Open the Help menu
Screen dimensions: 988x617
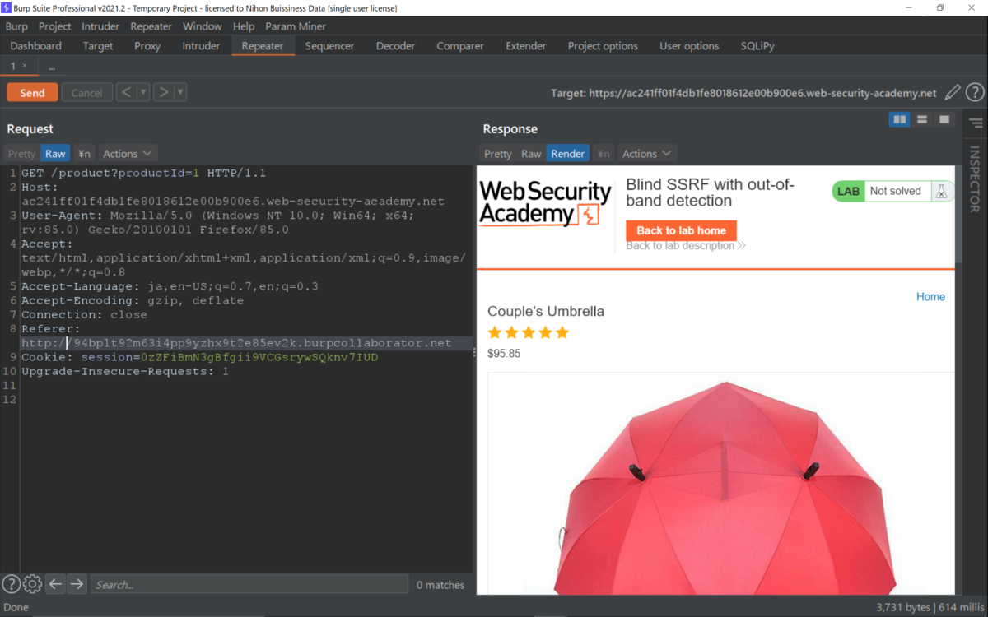[x=244, y=26]
